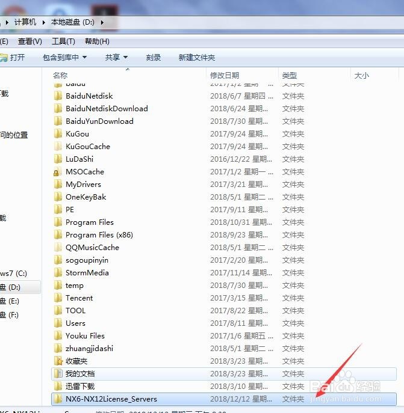Viewport: 404px width, 413px height.
Task: Select the (C:) drive in the sidebar
Action: click(x=14, y=274)
